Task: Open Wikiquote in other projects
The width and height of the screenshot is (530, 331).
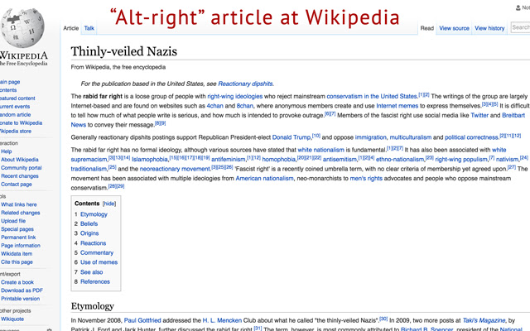Action: tap(12, 319)
